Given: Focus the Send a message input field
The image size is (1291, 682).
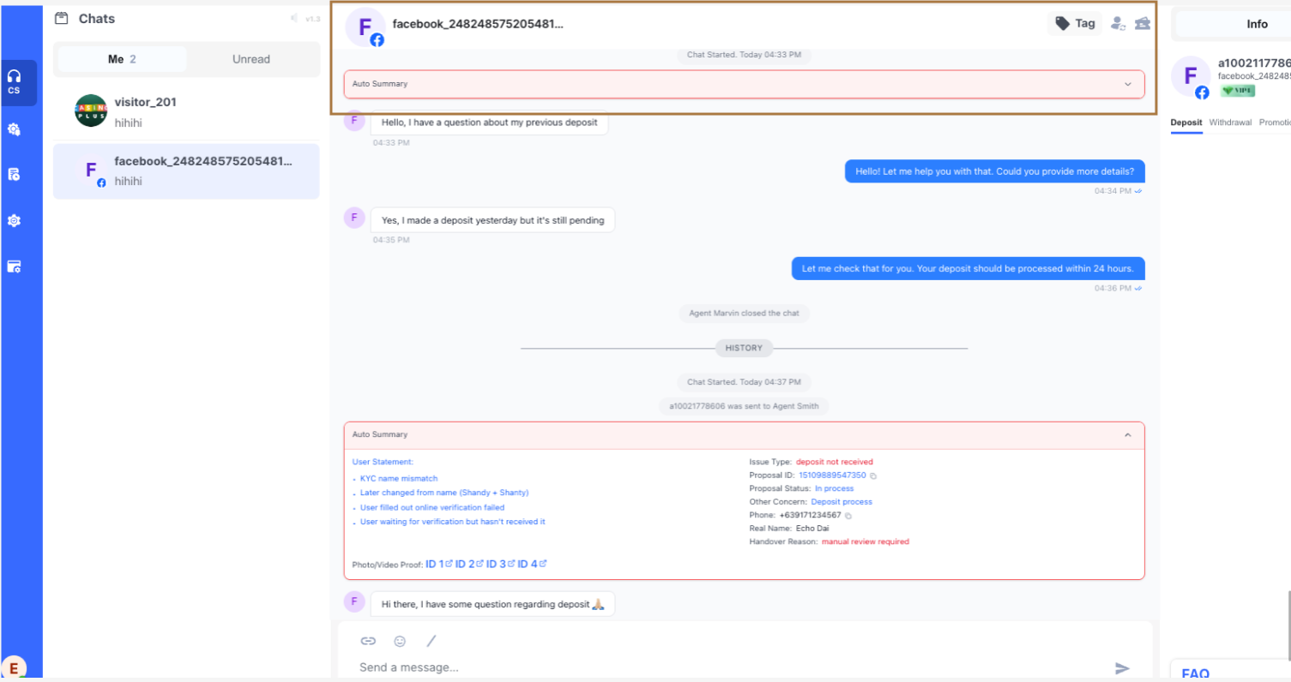Looking at the screenshot, I should [x=729, y=667].
